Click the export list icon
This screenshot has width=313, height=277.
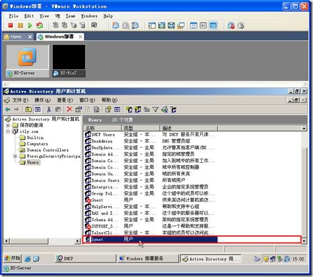(x=97, y=109)
